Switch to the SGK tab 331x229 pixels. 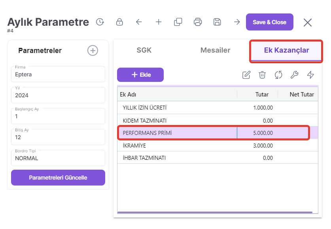[144, 50]
